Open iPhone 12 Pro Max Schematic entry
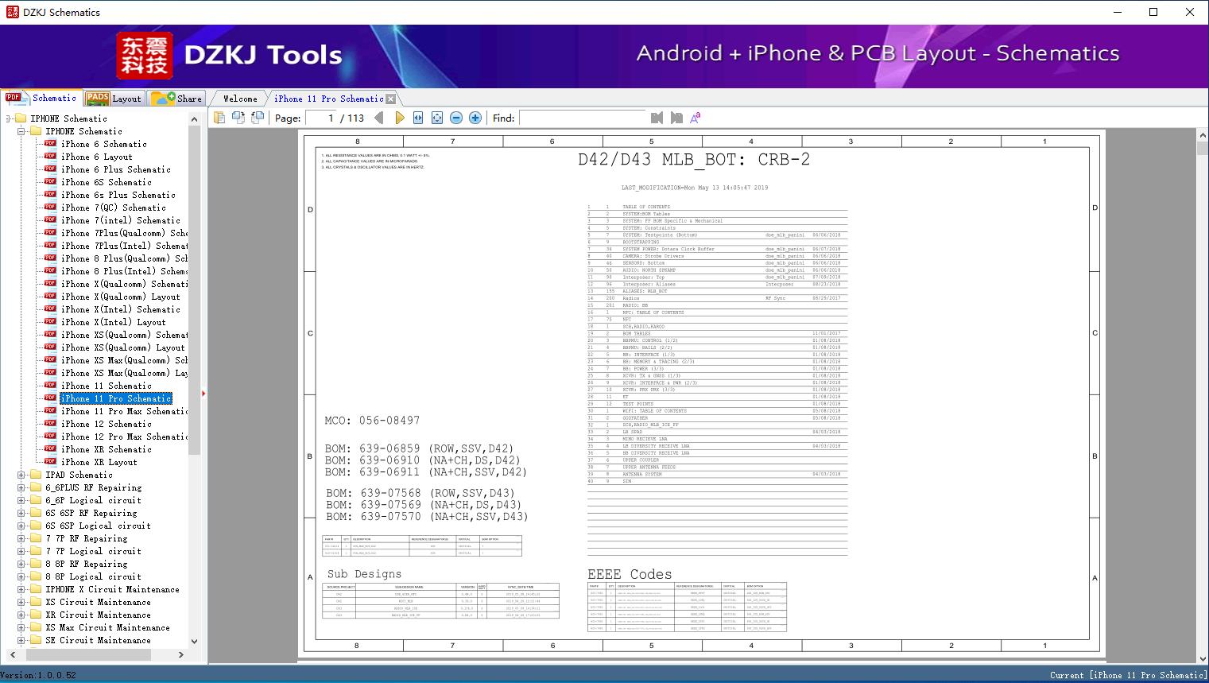The image size is (1209, 683). [x=124, y=437]
